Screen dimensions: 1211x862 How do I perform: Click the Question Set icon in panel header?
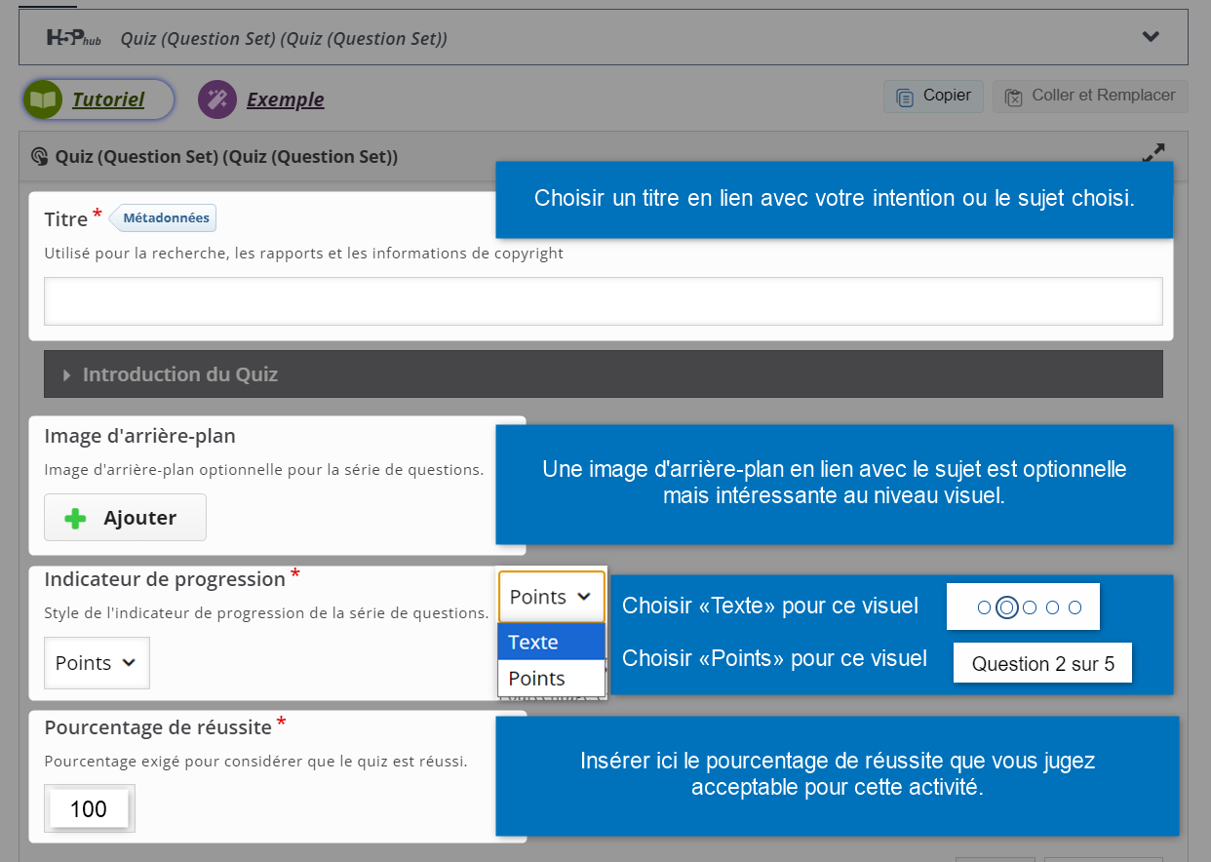pyautogui.click(x=40, y=157)
